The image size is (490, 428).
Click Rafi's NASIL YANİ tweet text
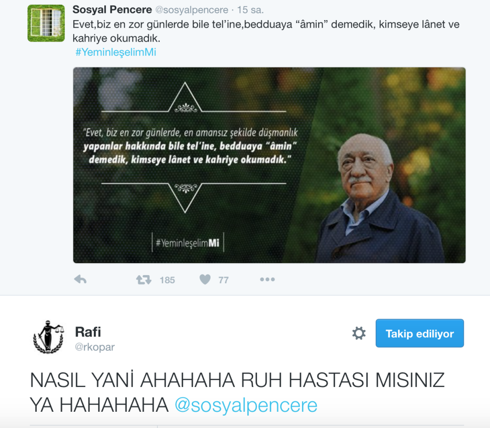coord(237,393)
